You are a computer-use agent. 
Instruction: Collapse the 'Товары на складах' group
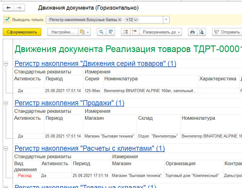click(x=6, y=187)
